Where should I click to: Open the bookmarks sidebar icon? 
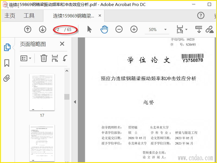click(7, 63)
